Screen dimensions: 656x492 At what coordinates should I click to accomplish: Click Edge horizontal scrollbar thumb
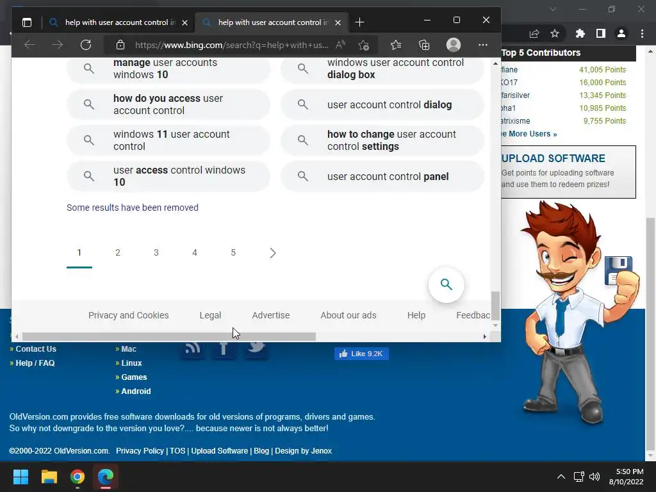[169, 336]
